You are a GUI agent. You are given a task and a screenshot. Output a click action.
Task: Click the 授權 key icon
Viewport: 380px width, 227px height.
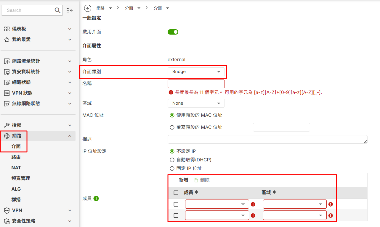pos(7,125)
